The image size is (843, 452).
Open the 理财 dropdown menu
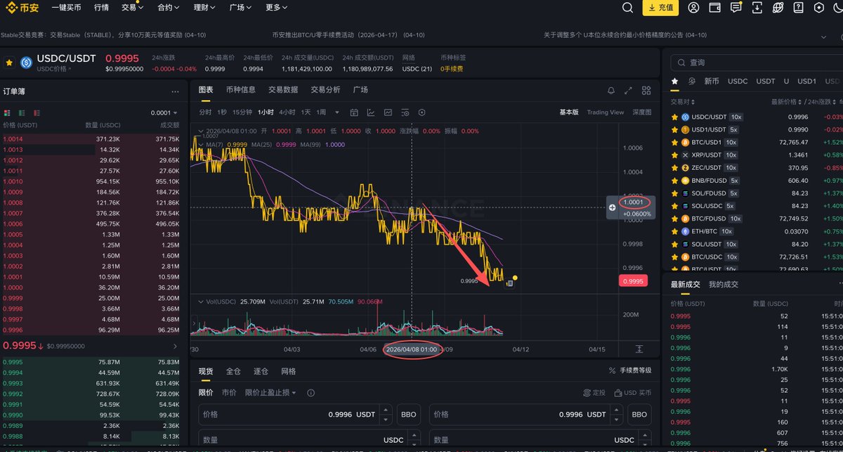point(204,8)
